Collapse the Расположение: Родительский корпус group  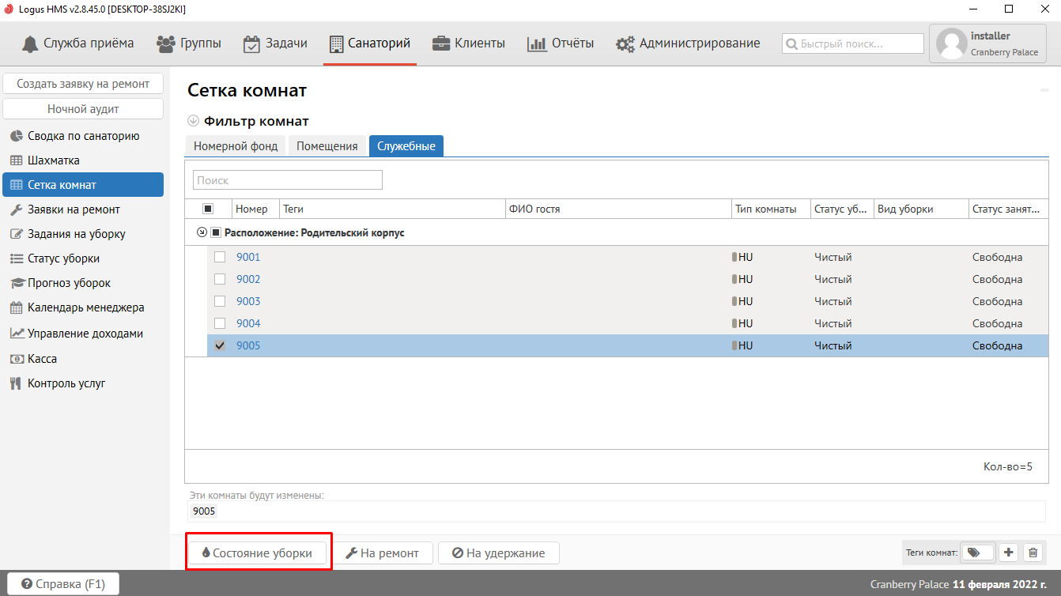(x=202, y=233)
